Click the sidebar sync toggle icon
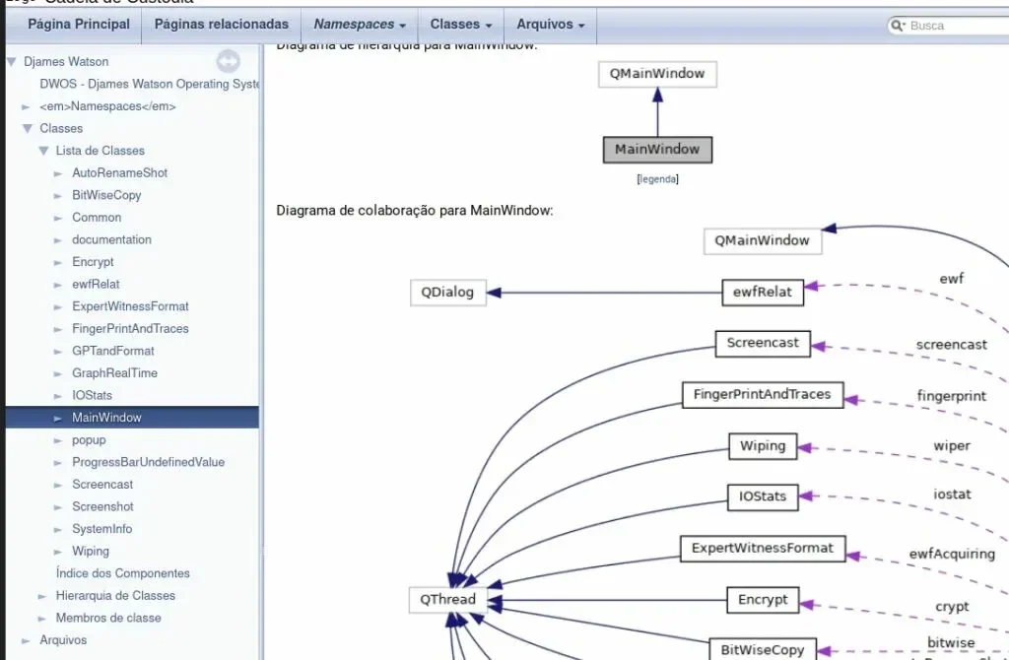1009x660 pixels. [228, 62]
